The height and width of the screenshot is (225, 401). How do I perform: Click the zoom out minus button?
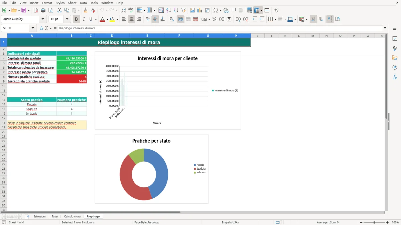pos(361,222)
